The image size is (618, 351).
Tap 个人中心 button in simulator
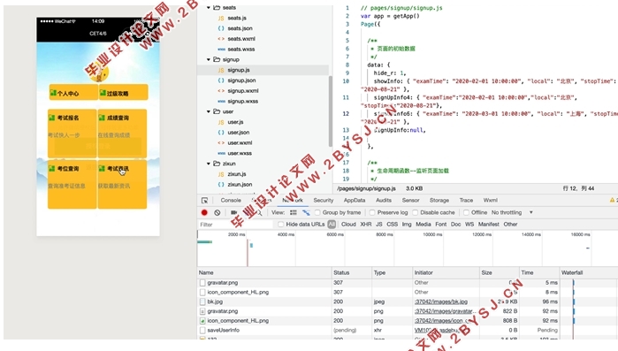pos(73,92)
